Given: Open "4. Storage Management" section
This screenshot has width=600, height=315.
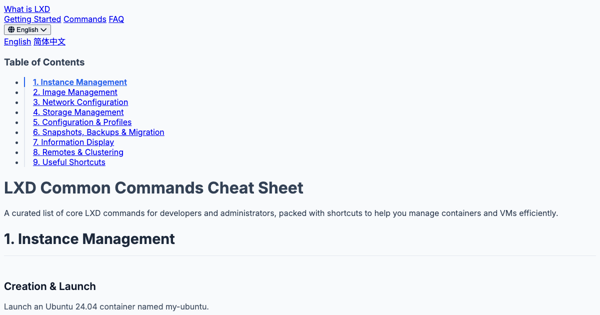Looking at the screenshot, I should (x=78, y=112).
